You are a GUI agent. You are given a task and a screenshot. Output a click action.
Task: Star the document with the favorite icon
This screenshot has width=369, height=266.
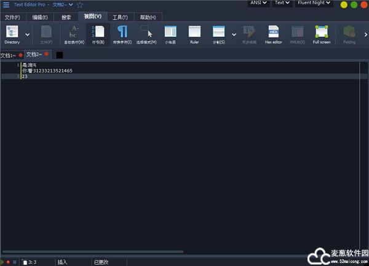80,4
